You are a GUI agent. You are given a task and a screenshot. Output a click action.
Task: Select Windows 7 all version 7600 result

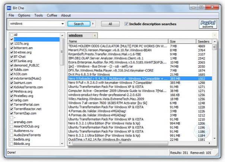(117, 103)
